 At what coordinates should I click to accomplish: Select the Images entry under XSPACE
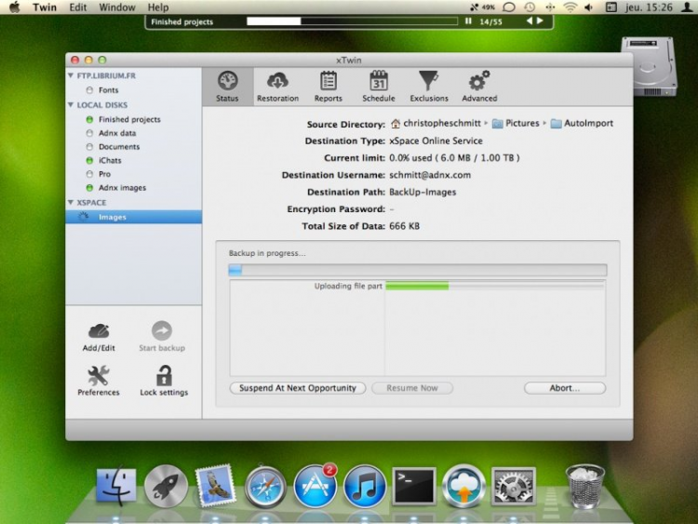coord(133,217)
